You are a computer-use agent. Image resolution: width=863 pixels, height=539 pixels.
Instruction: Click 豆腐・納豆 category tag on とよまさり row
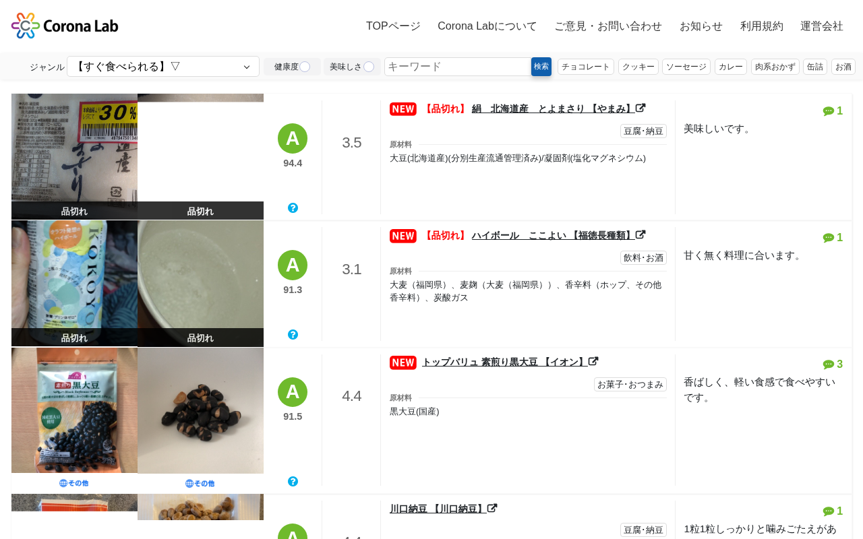[643, 131]
